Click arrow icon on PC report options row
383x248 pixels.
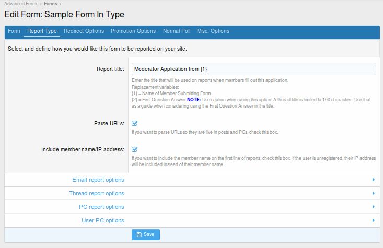click(373, 207)
